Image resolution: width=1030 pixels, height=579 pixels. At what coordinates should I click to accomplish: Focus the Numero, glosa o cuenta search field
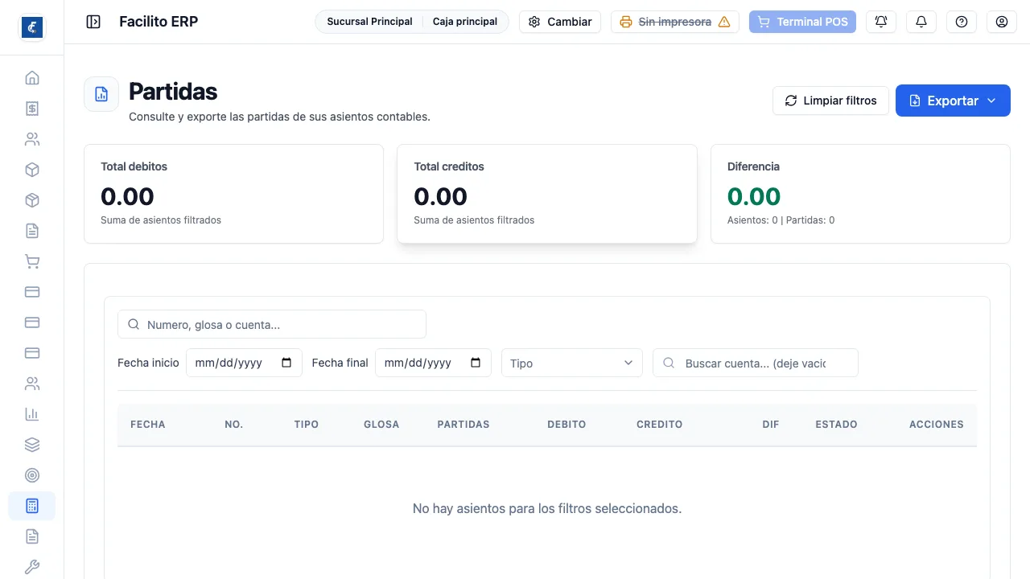(x=272, y=324)
